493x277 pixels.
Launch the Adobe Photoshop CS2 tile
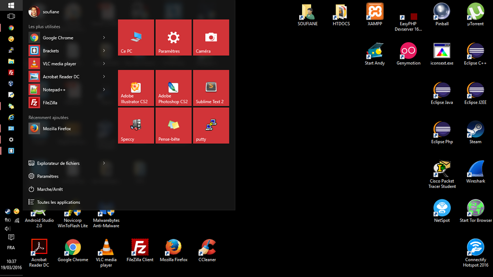click(x=173, y=88)
